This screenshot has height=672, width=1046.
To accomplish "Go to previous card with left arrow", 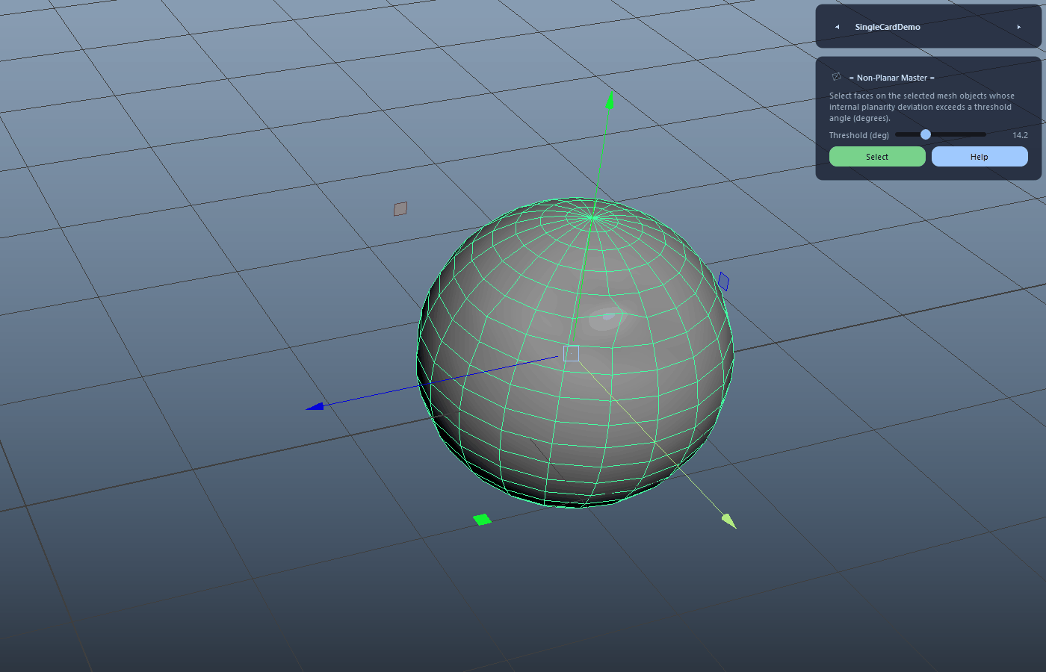I will pyautogui.click(x=837, y=27).
